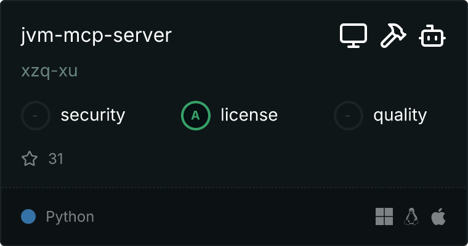This screenshot has height=246, width=468.
Task: Click the security grade dash badge
Action: pos(36,115)
